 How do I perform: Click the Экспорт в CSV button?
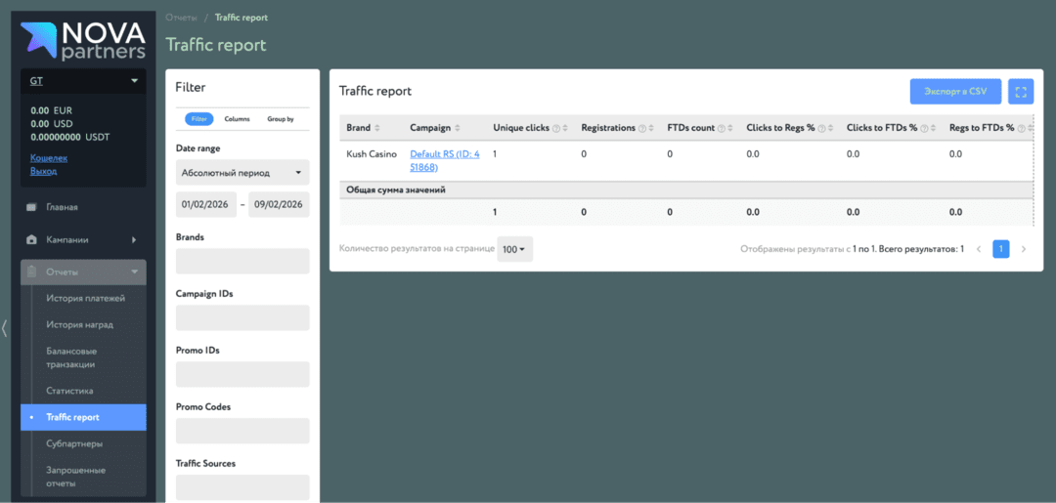coord(954,92)
